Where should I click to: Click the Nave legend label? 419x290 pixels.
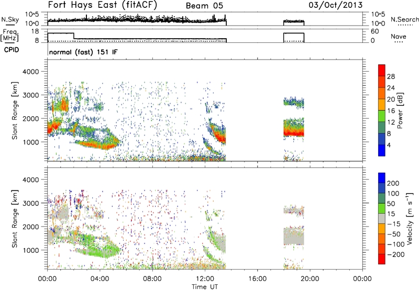[x=399, y=37]
